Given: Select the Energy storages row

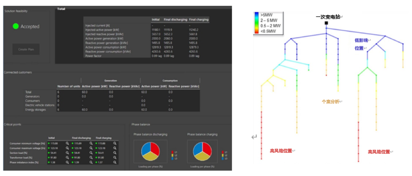Looking at the screenshot, I should coord(35,109).
